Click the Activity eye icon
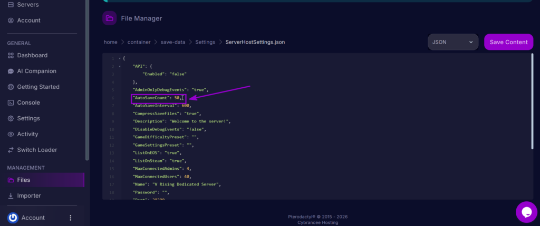Screen dimensions: 540x226 11,135
